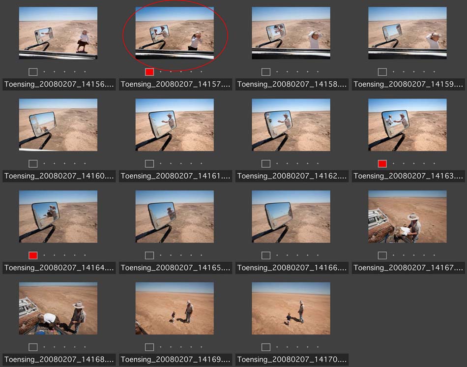Click filename label Toensing_20080207_14156
467x367 pixels.
(x=59, y=85)
